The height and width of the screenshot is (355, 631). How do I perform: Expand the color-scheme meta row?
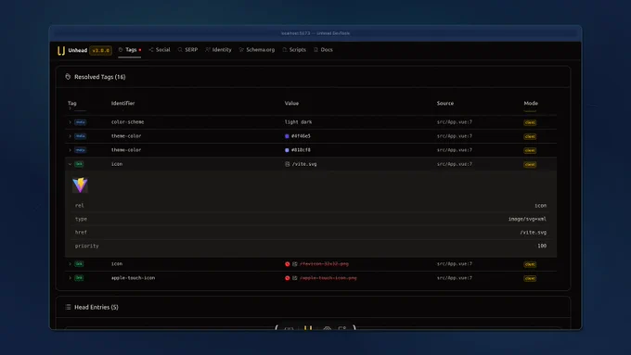click(70, 122)
